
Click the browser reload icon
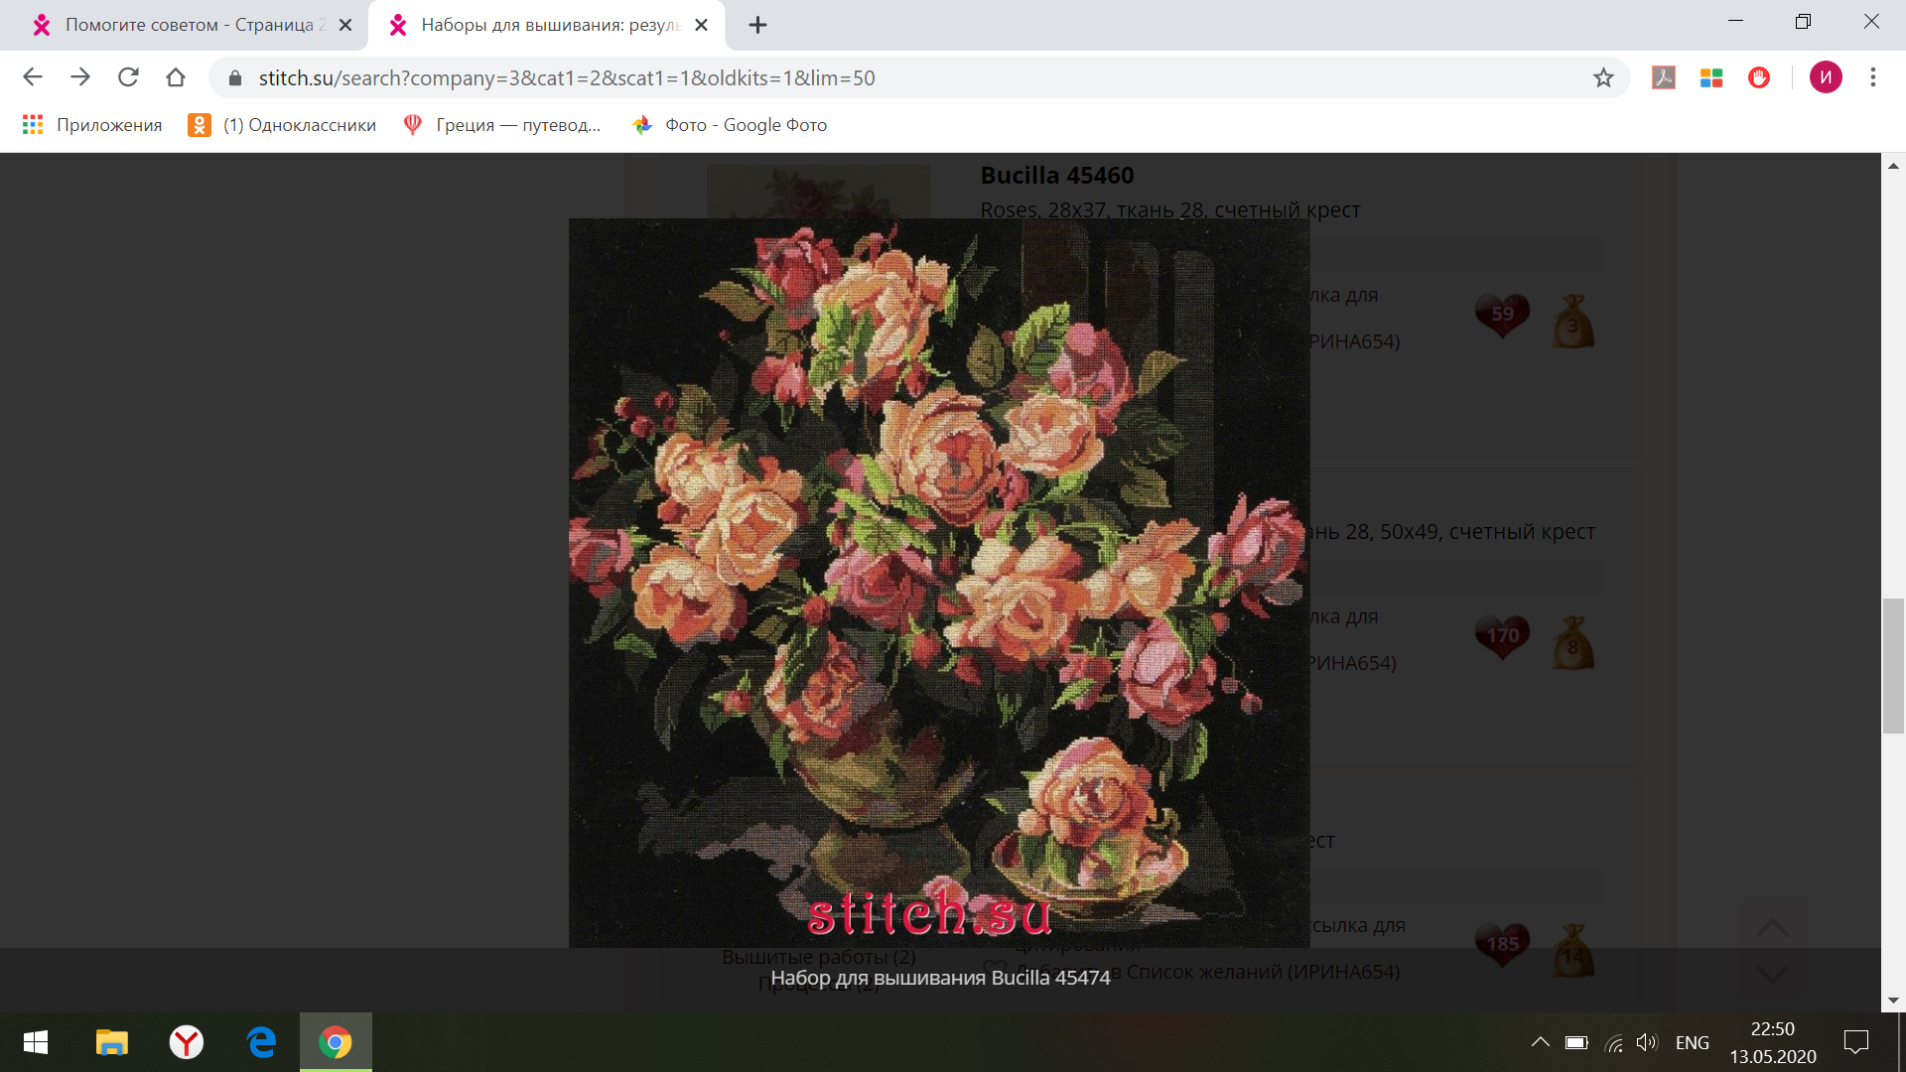pyautogui.click(x=128, y=77)
